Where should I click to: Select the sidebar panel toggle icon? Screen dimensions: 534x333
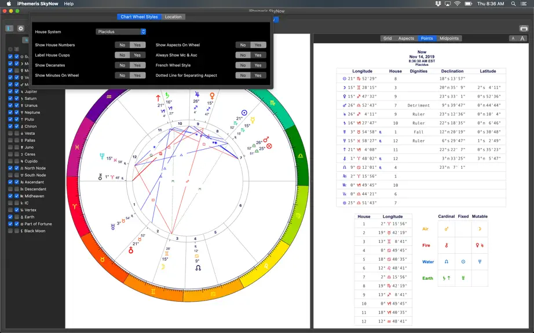tap(9, 28)
